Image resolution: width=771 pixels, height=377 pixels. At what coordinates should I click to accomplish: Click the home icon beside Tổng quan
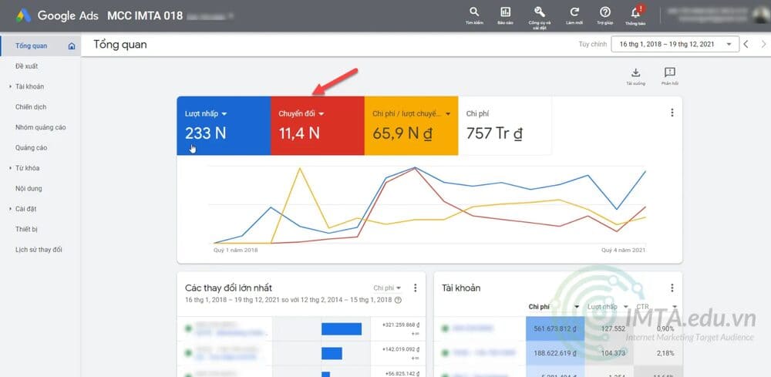(72, 45)
